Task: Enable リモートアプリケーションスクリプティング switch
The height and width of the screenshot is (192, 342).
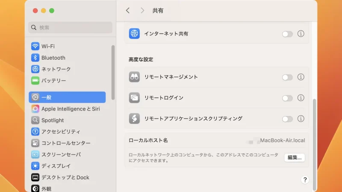Action: 287,119
